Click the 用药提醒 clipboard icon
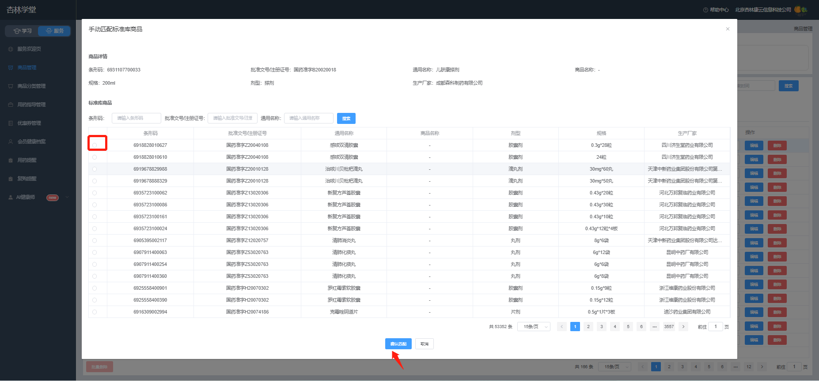The width and height of the screenshot is (819, 381). click(x=11, y=160)
